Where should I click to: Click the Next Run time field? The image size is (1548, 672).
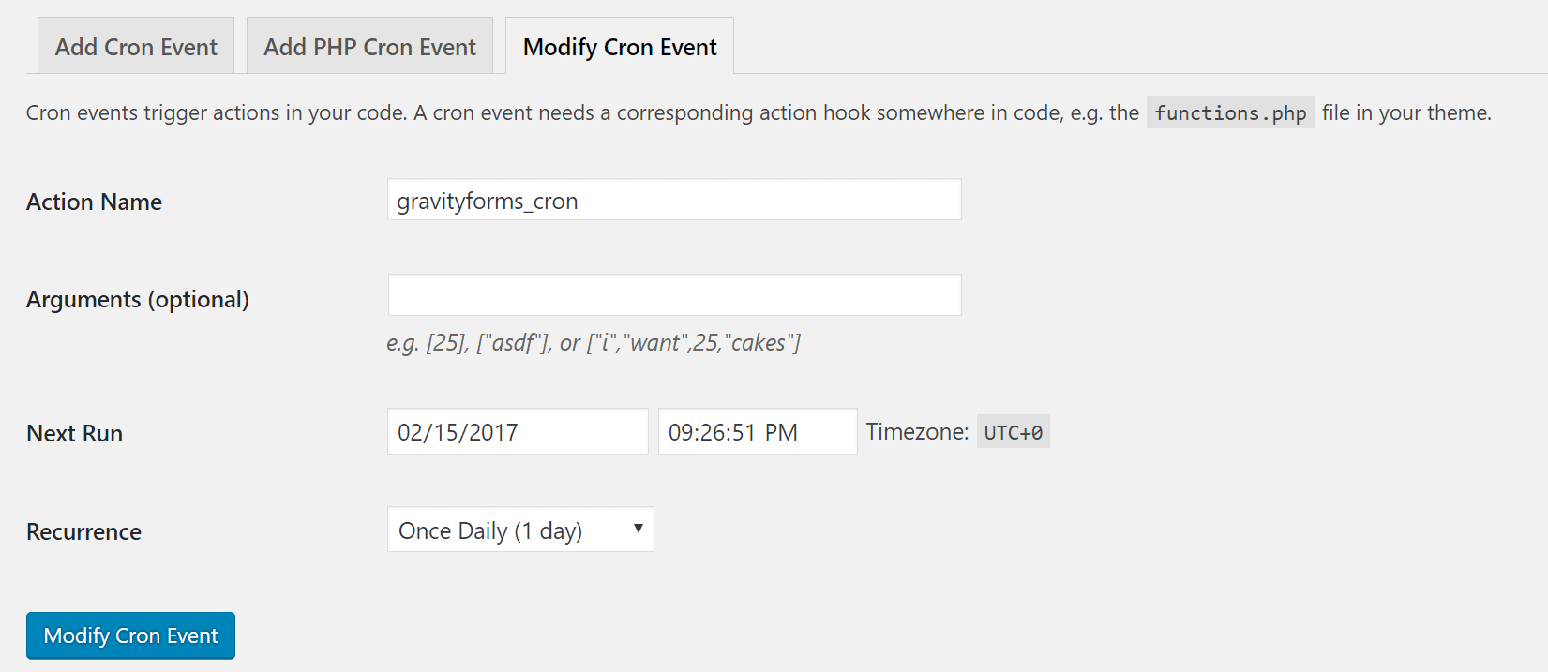click(x=757, y=431)
